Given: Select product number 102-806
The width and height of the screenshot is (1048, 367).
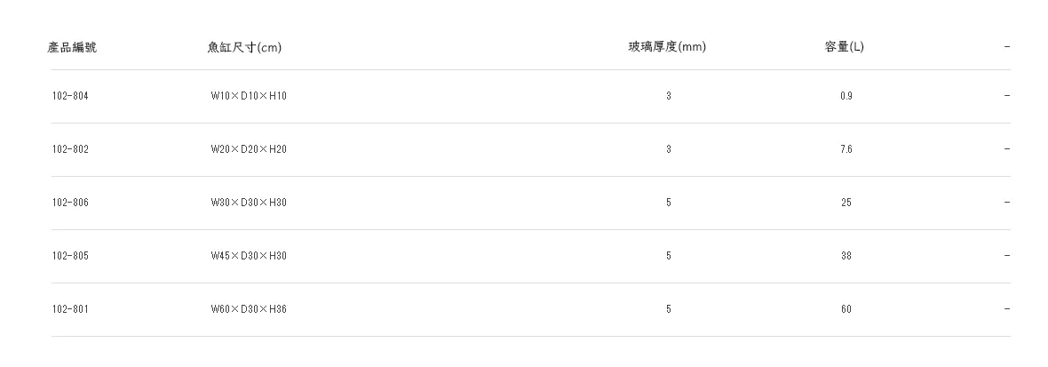Looking at the screenshot, I should pos(70,203).
